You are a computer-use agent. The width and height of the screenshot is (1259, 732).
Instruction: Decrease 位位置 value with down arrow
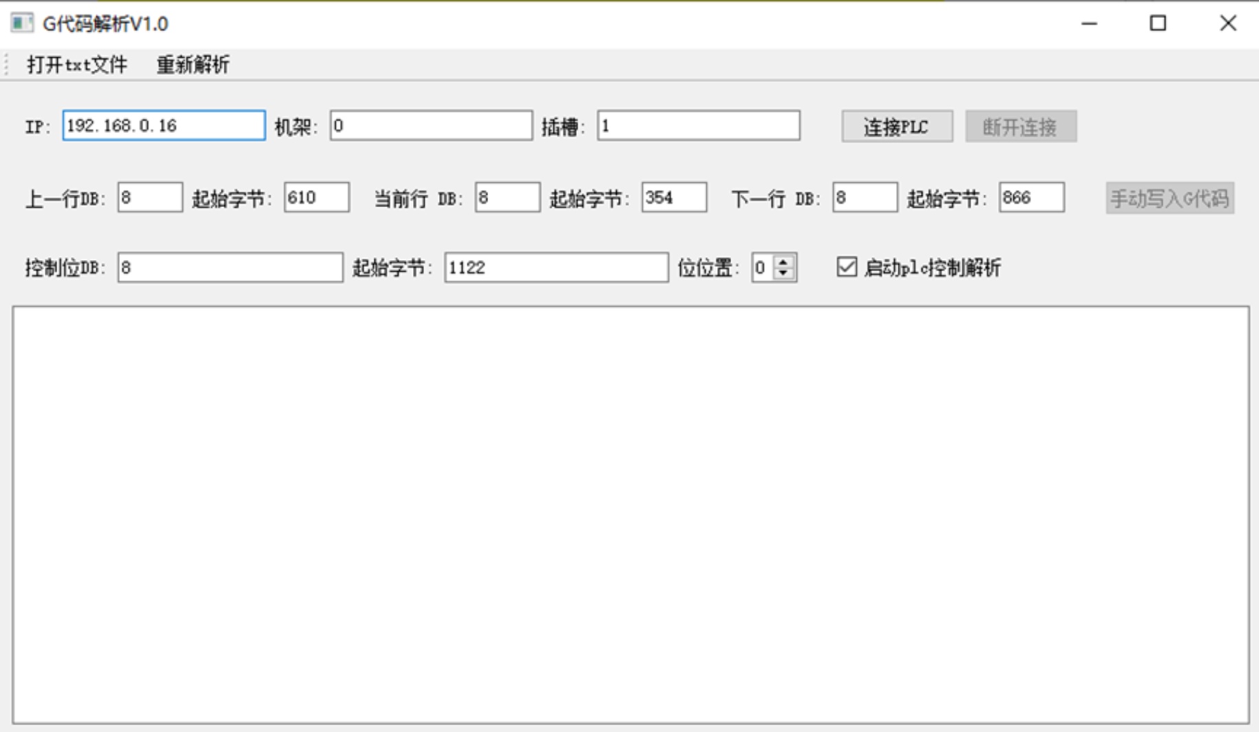click(783, 273)
